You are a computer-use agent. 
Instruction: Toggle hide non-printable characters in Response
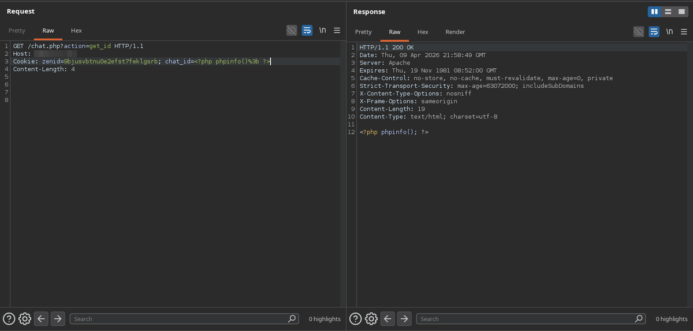pos(638,31)
